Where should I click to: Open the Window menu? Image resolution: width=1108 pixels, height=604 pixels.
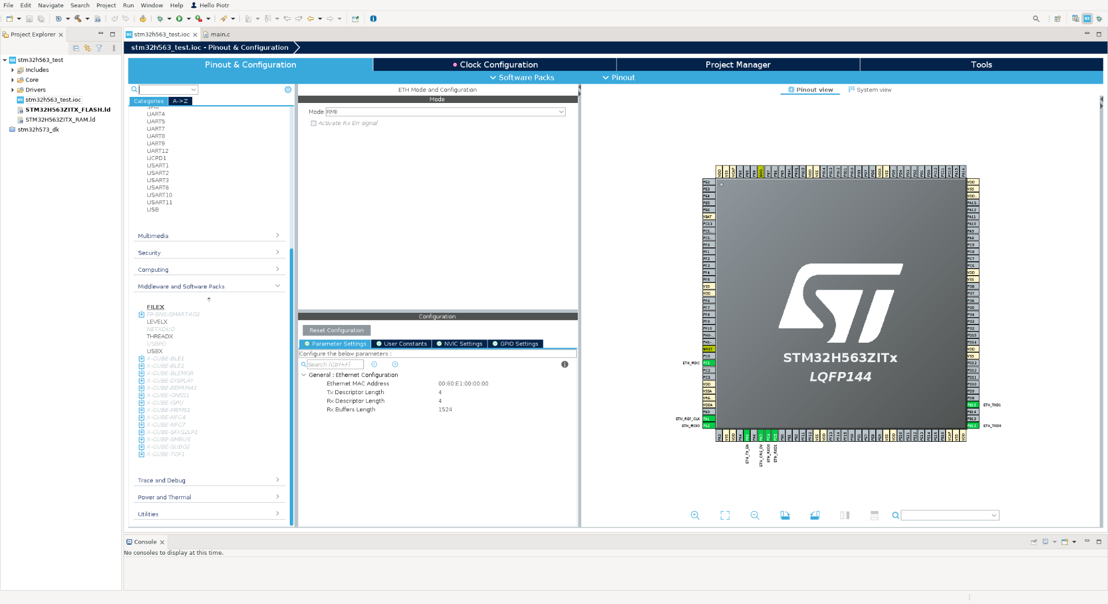click(151, 5)
